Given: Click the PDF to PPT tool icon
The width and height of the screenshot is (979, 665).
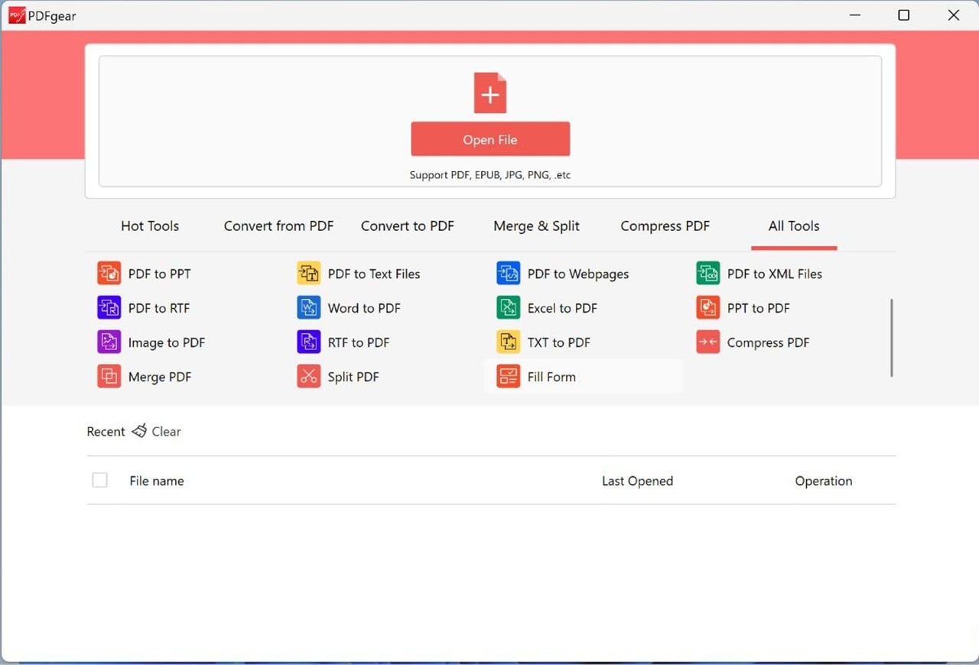Looking at the screenshot, I should pyautogui.click(x=109, y=273).
